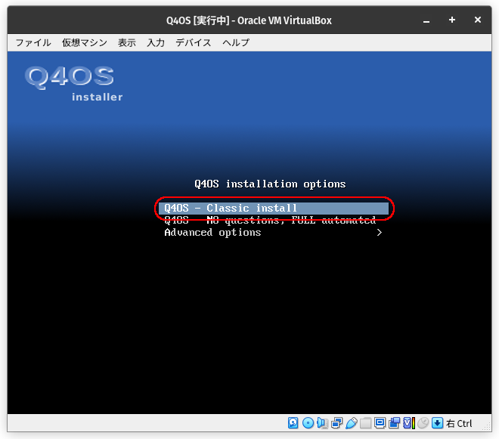Open the ファイル menu
This screenshot has height=439, width=499.
tap(33, 42)
